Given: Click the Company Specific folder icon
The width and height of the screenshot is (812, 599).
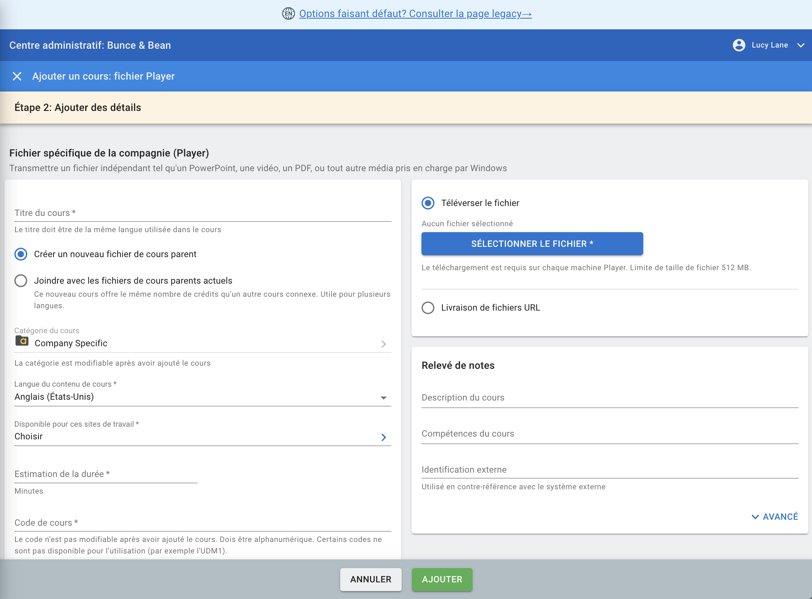Looking at the screenshot, I should 22,341.
